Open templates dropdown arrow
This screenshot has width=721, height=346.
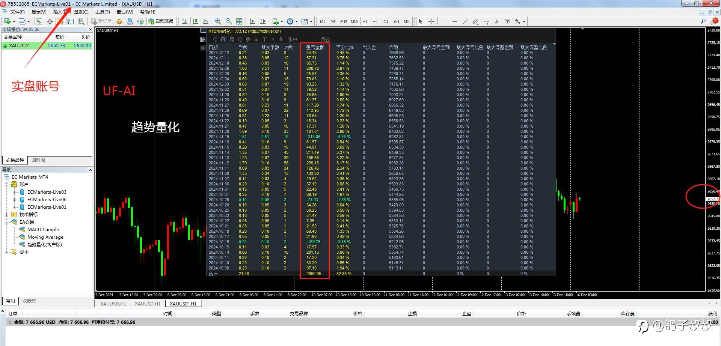coord(311,21)
